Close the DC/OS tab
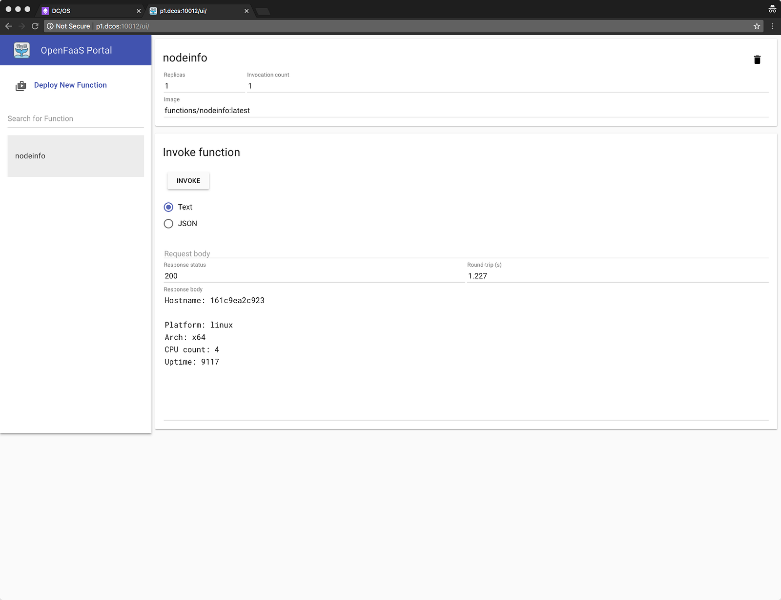This screenshot has width=781, height=600. pos(139,11)
